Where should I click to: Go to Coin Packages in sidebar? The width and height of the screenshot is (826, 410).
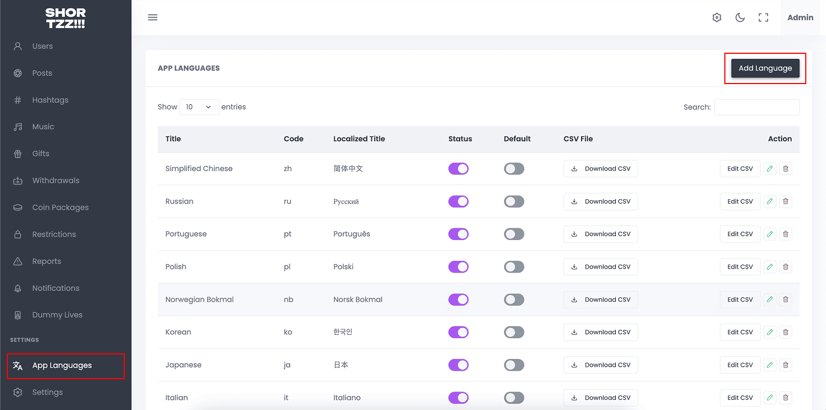pyautogui.click(x=60, y=208)
